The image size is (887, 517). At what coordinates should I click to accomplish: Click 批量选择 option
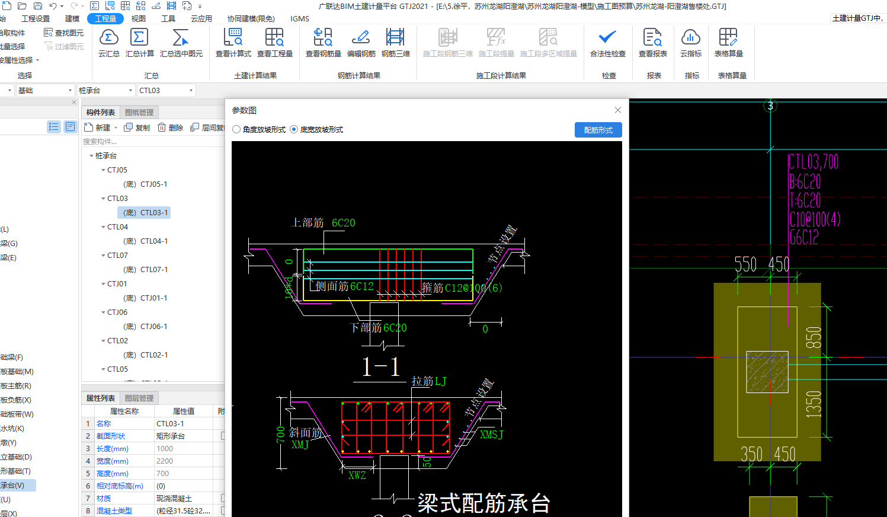[12, 46]
